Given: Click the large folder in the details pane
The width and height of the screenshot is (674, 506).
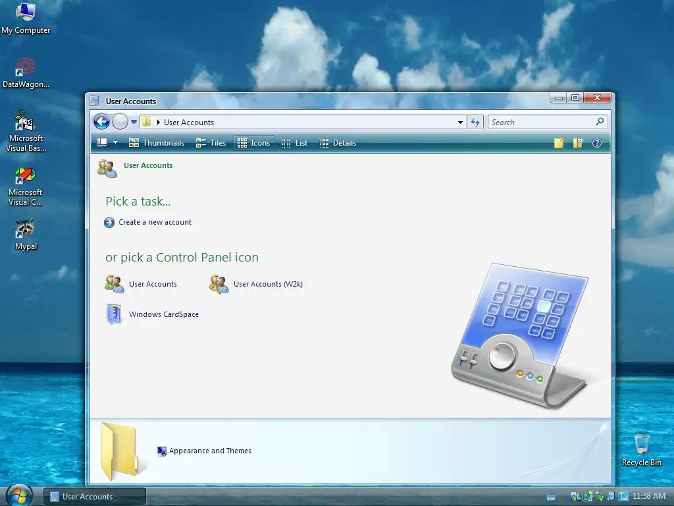Looking at the screenshot, I should tap(120, 451).
